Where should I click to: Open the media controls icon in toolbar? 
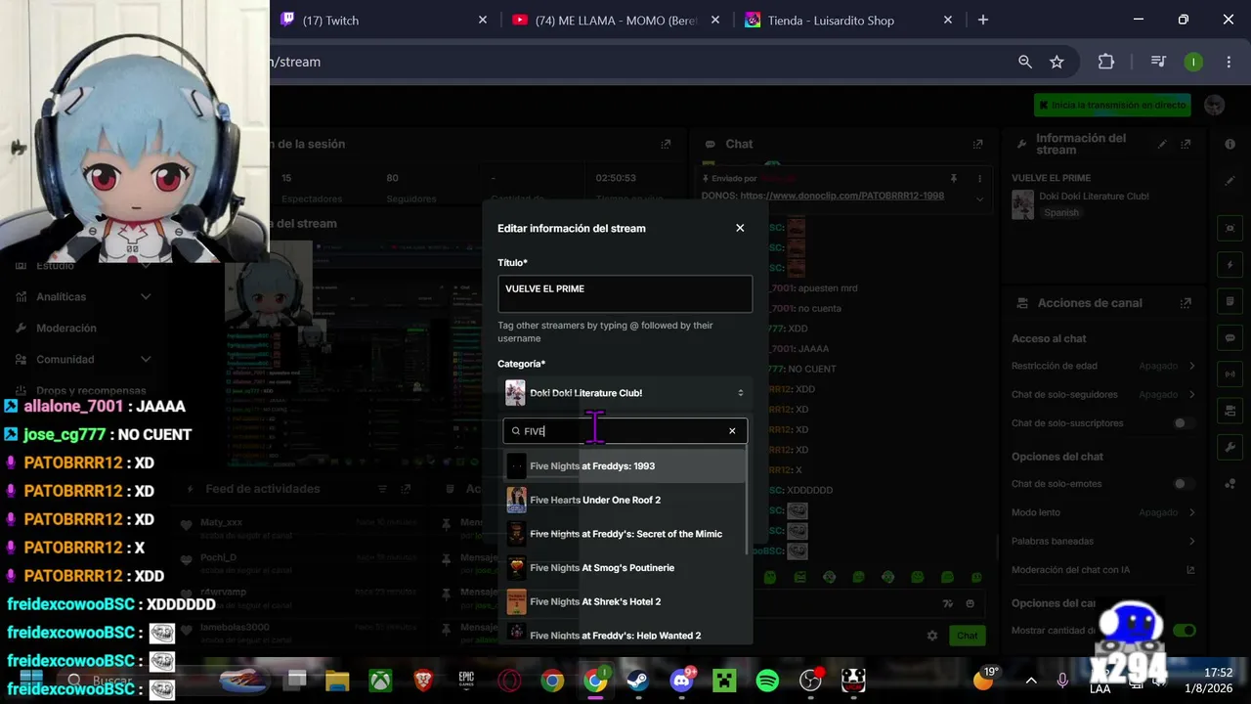pos(1158,62)
